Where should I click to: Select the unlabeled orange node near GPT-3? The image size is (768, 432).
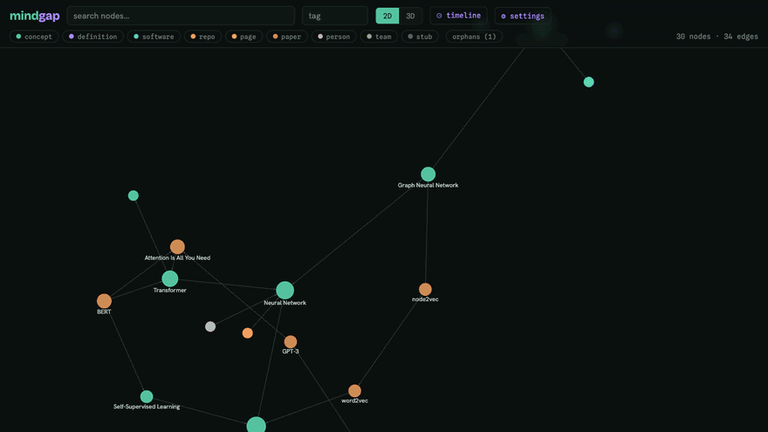click(x=247, y=333)
